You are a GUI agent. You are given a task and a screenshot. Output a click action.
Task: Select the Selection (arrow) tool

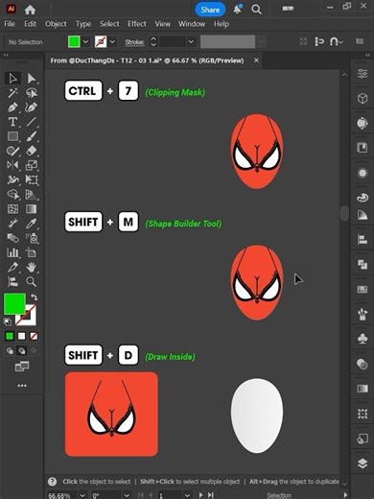[x=12, y=79]
